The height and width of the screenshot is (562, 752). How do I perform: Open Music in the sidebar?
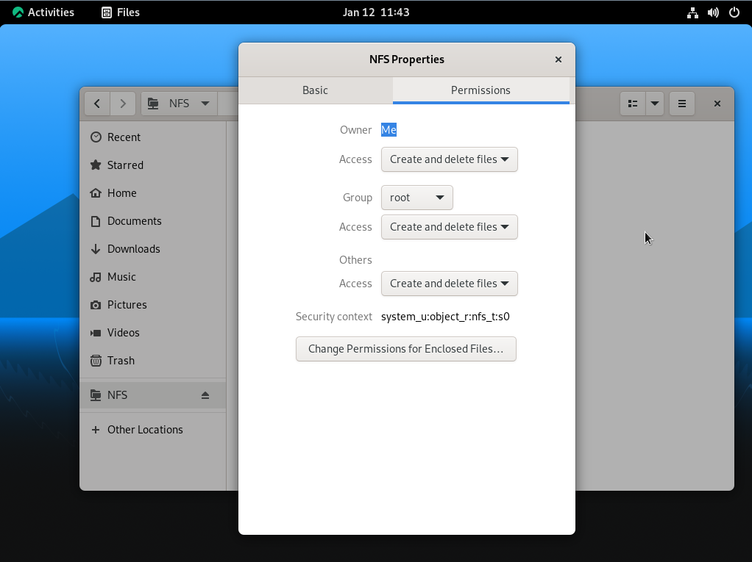click(x=152, y=277)
